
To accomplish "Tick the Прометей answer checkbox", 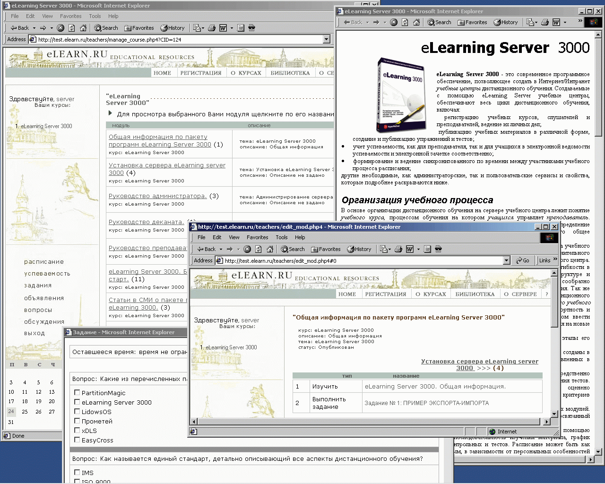I will pos(77,421).
